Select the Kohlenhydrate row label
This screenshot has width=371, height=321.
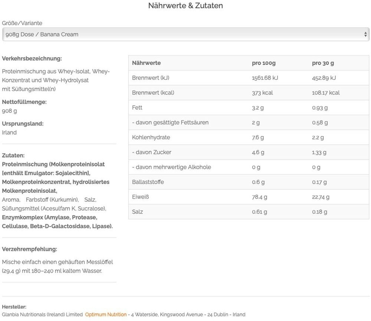pyautogui.click(x=151, y=137)
